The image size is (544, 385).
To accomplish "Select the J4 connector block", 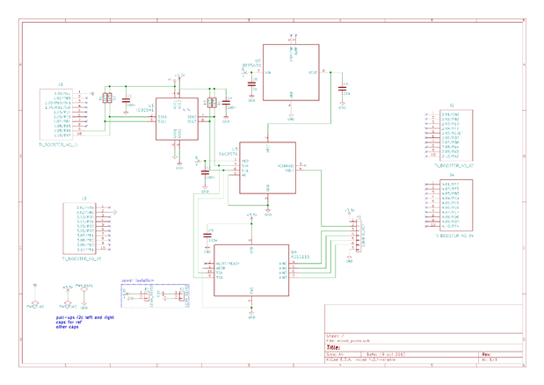I will pyautogui.click(x=456, y=205).
